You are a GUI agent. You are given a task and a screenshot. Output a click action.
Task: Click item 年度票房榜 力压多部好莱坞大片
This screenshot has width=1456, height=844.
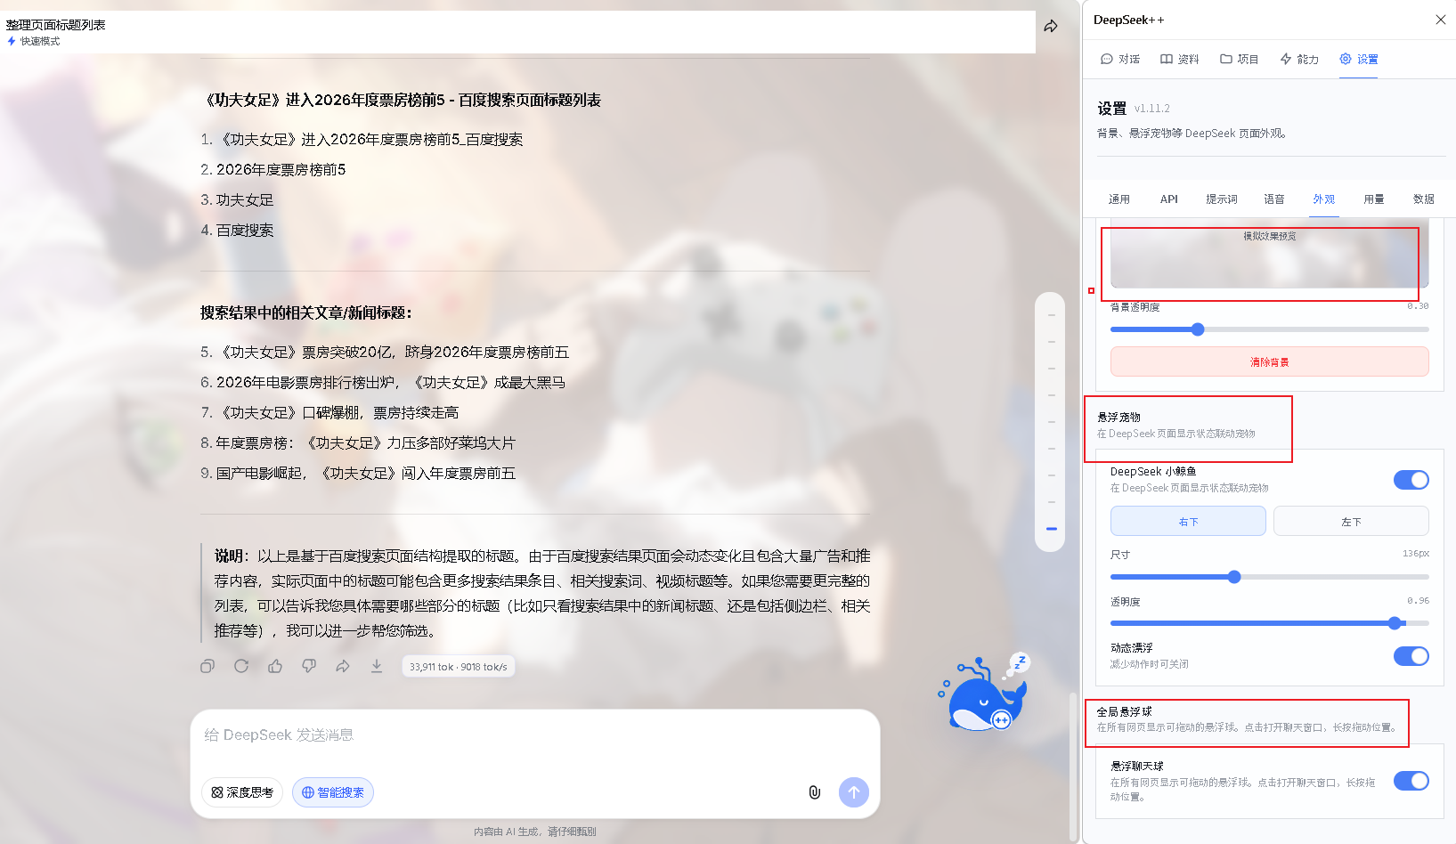(365, 442)
